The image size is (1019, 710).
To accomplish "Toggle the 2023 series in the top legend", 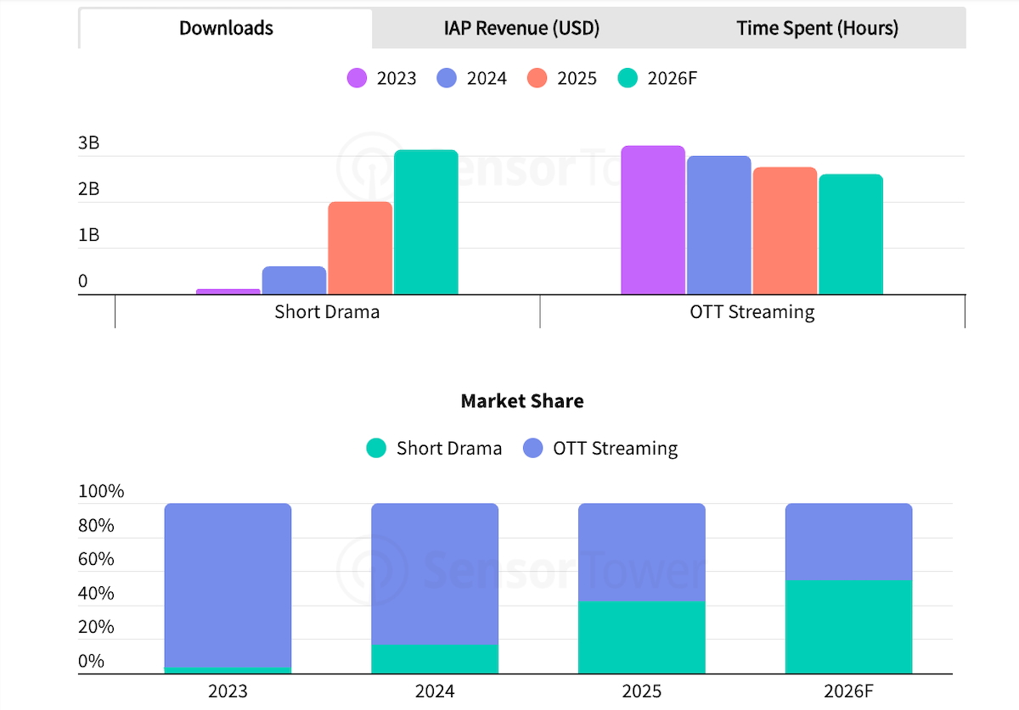I will (382, 78).
